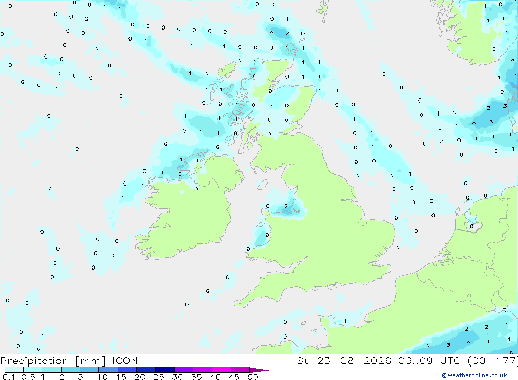
Task: Click the '0.1' legend scale label
Action: 9,377
